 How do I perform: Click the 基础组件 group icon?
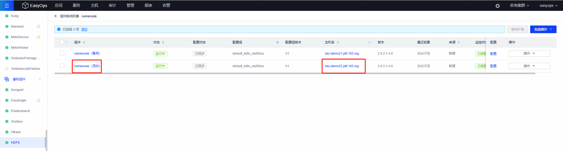[x=7, y=79]
